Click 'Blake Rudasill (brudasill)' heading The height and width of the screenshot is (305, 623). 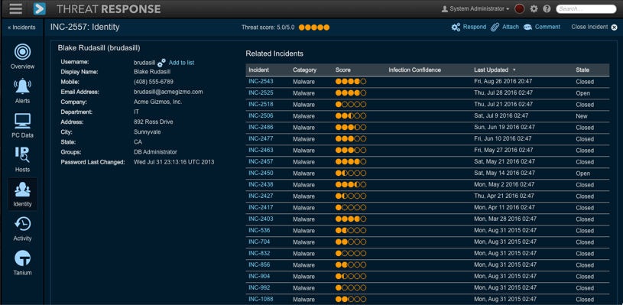99,48
